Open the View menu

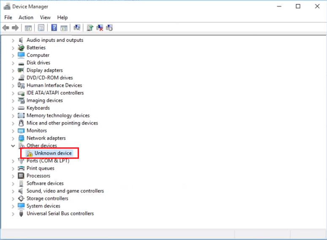(x=45, y=18)
